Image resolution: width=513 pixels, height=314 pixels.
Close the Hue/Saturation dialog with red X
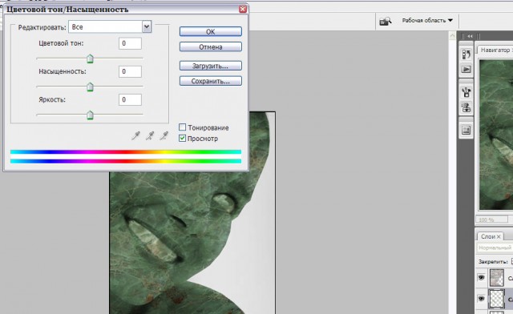[242, 9]
